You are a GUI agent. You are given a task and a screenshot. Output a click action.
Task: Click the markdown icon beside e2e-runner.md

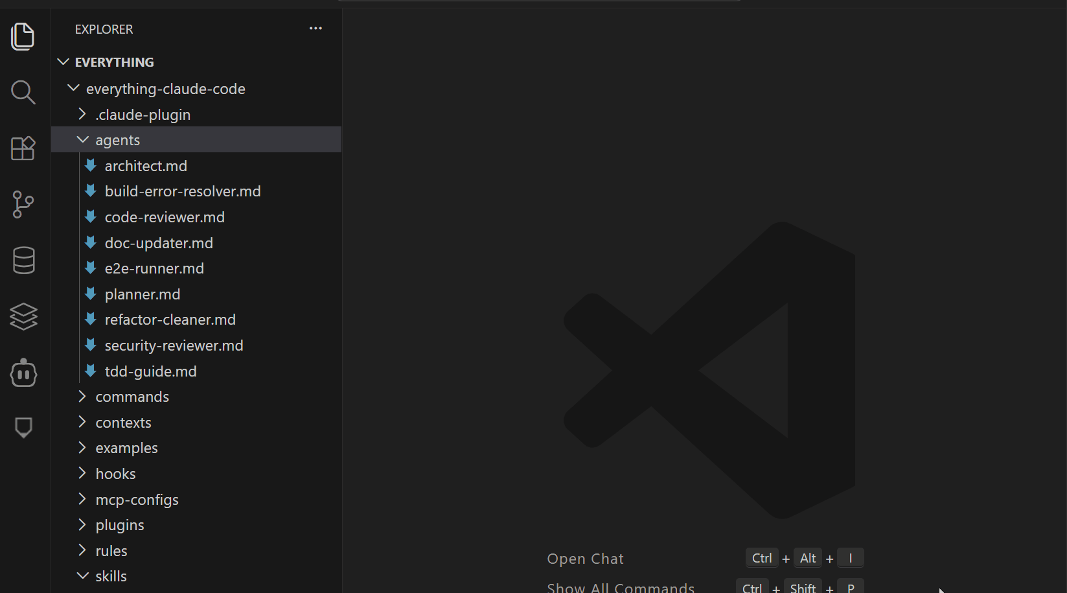(x=91, y=268)
